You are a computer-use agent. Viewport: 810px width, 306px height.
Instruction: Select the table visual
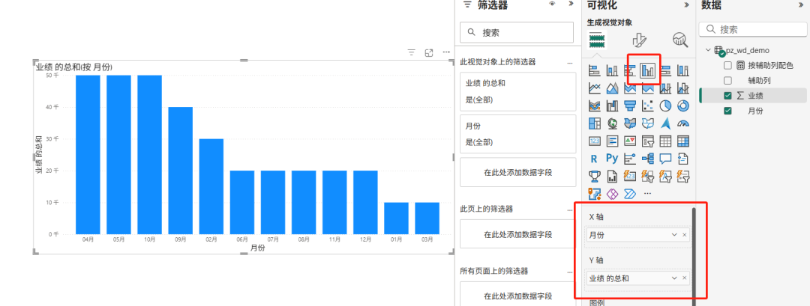[665, 141]
